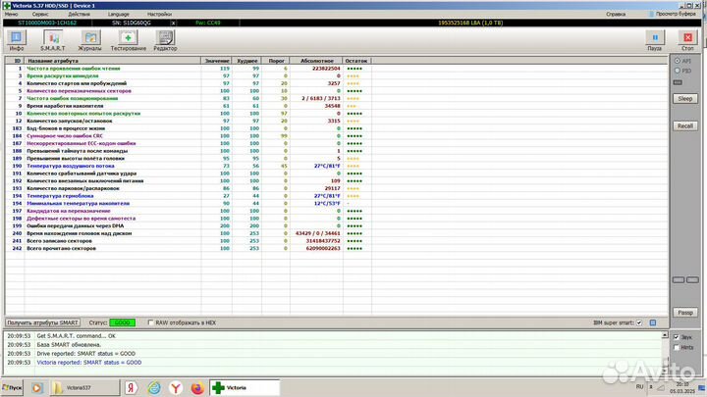Select the S.M.A.R.T toolbar icon
707x397 pixels.
[x=53, y=39]
